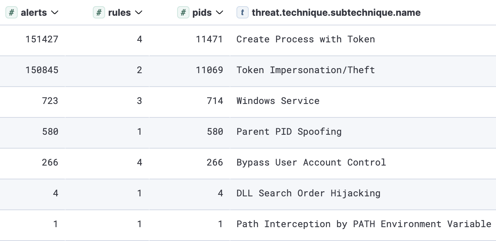Click the text type icon beside threat.technique.subtechnique.name
The image size is (496, 241).
tap(242, 13)
